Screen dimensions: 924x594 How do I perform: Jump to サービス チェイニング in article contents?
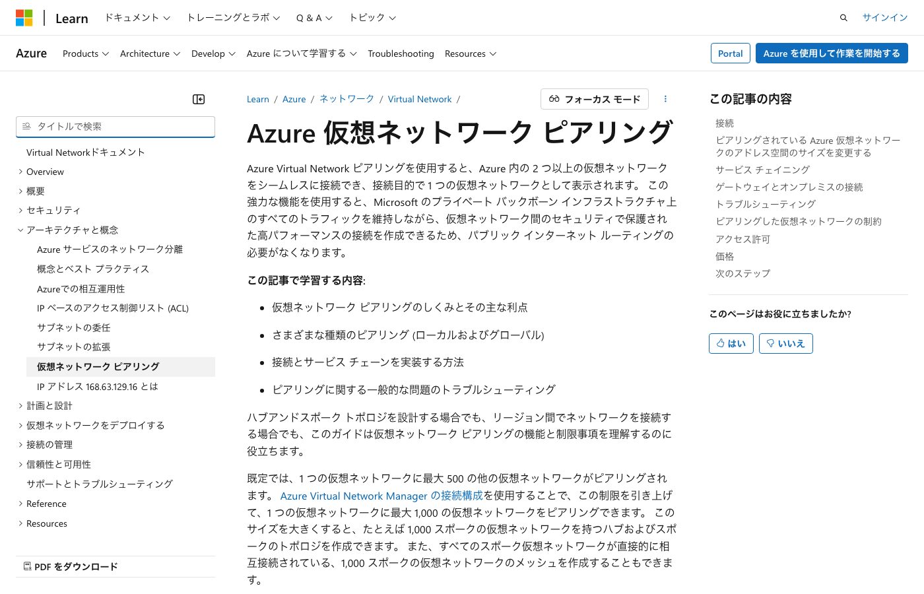click(x=762, y=170)
